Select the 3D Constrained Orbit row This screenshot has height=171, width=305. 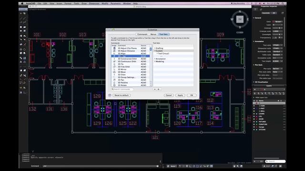(x=131, y=59)
